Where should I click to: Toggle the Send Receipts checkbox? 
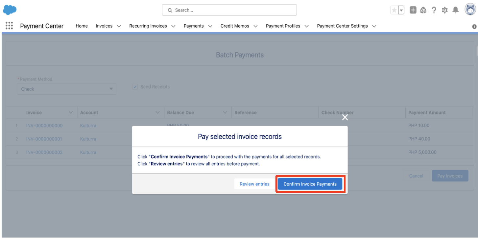(x=135, y=87)
